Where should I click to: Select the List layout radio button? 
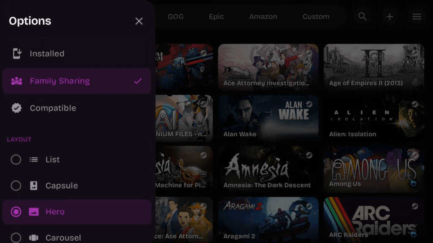16,159
